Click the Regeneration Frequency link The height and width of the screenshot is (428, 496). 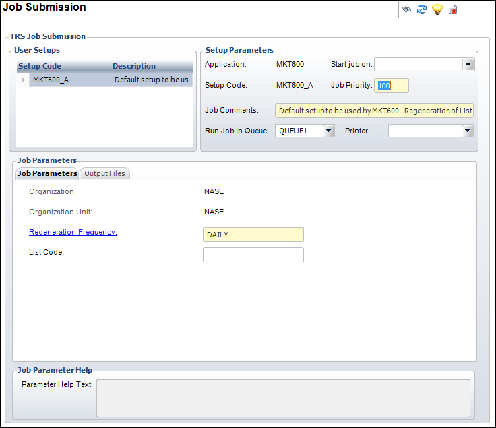pyautogui.click(x=73, y=232)
